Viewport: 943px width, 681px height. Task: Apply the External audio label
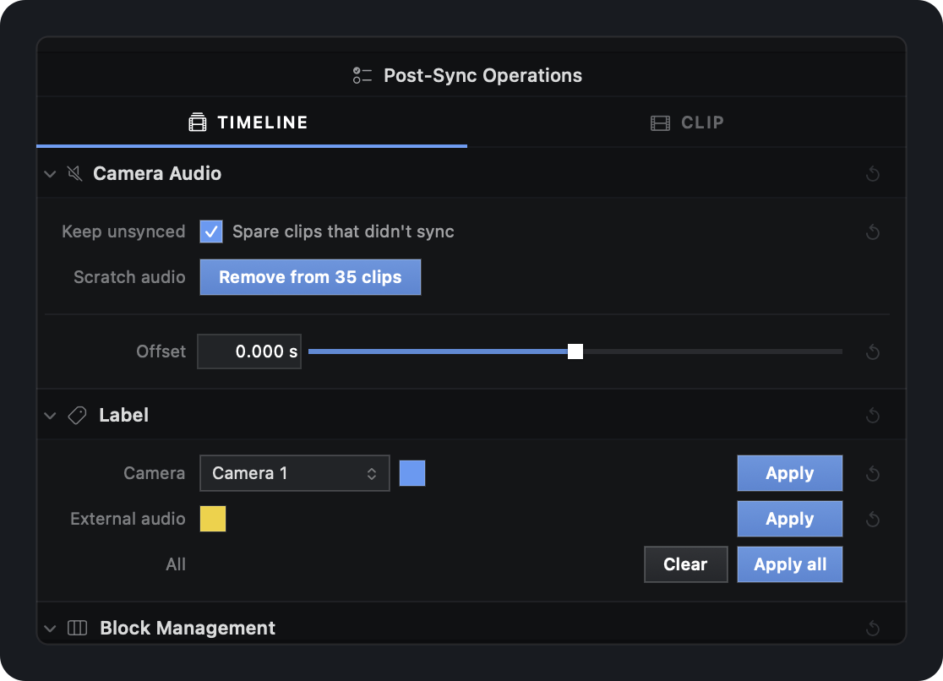pyautogui.click(x=790, y=519)
